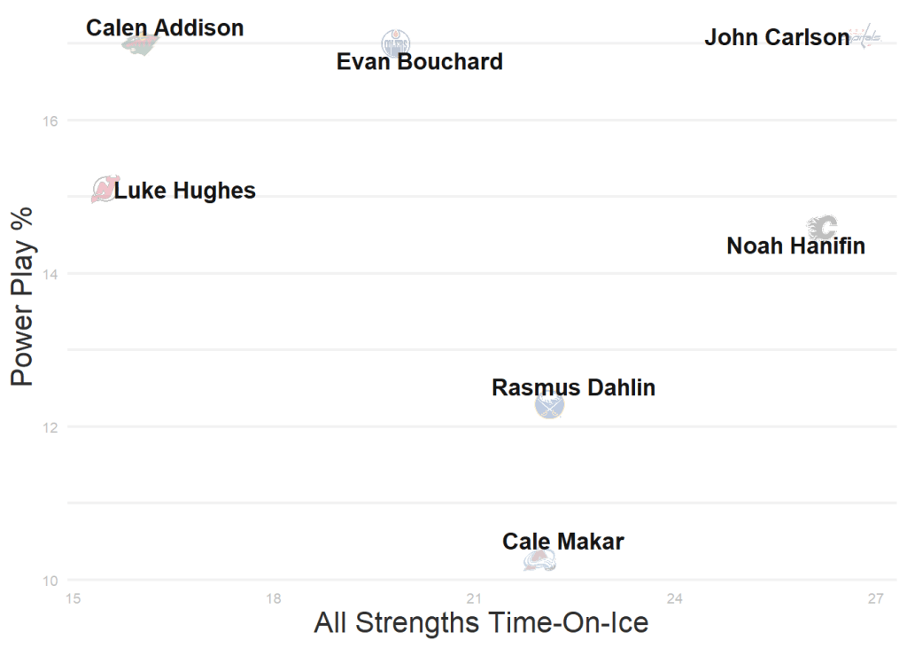Image resolution: width=907 pixels, height=648 pixels.
Task: Click the New Jersey Devils logo
Action: tap(104, 189)
